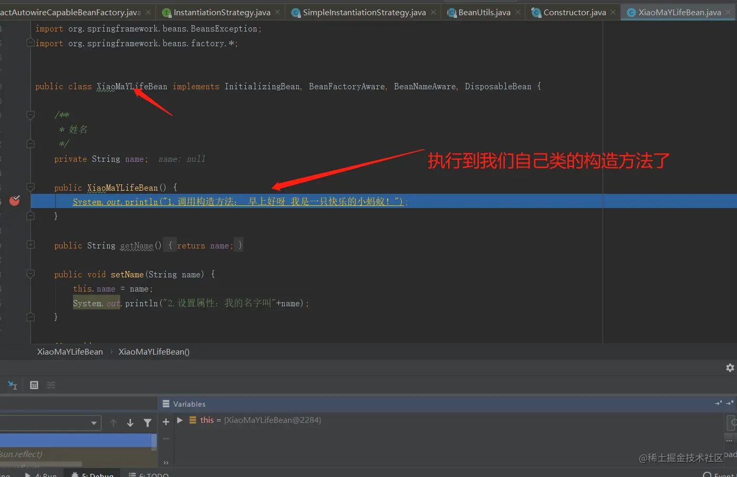Close the AbstractAutowireCapableBeanFactory.java tab
Screen dimensions: 737x477
(148, 12)
